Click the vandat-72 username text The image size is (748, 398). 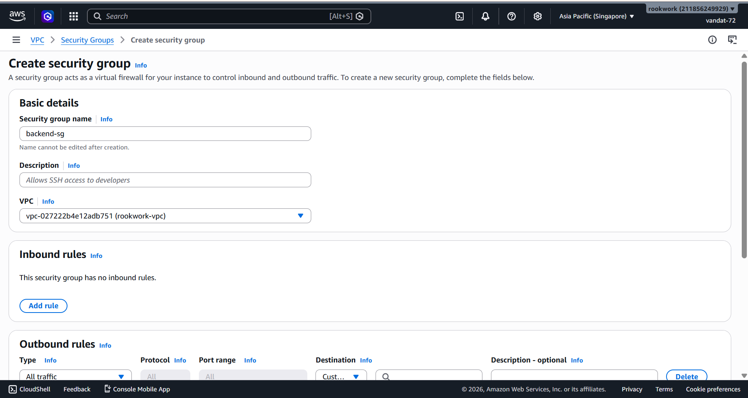pos(720,20)
